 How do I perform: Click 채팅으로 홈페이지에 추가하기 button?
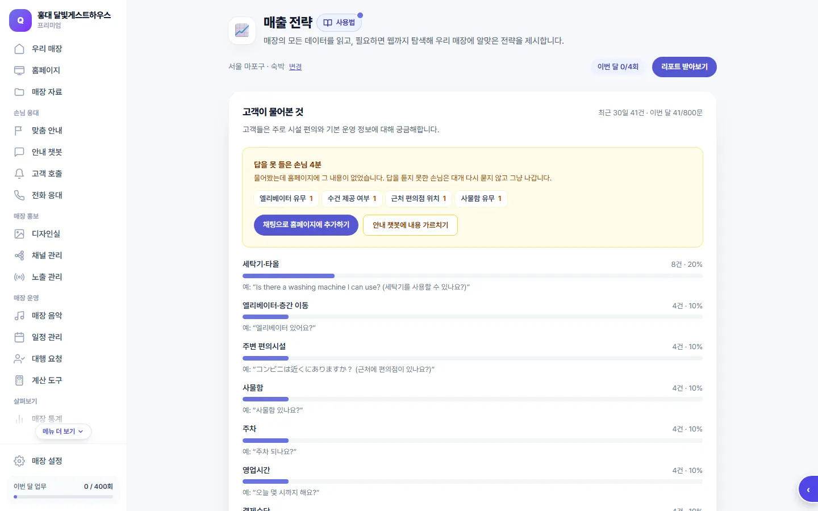click(x=306, y=225)
